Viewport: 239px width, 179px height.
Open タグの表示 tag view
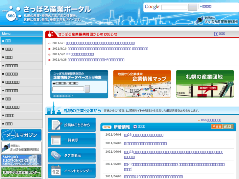click(72, 155)
